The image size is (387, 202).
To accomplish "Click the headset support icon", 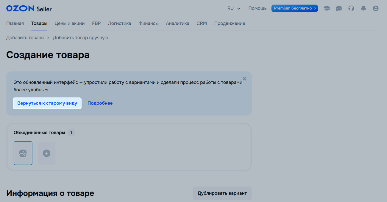I will tap(351, 8).
